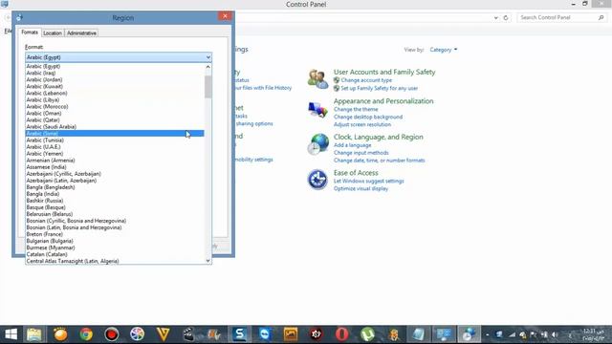Click Change the theme link
This screenshot has height=344, width=612.
click(x=356, y=109)
